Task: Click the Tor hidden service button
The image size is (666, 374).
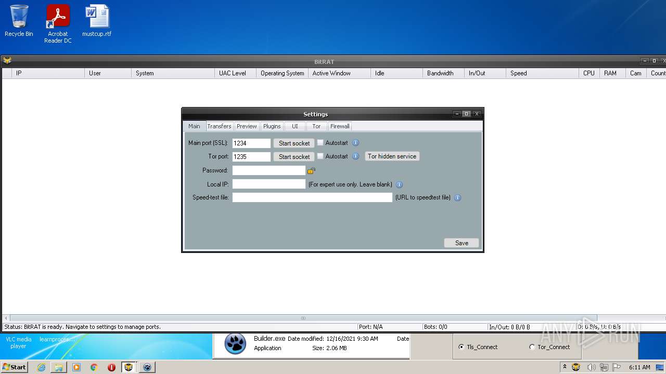Action: 392,156
